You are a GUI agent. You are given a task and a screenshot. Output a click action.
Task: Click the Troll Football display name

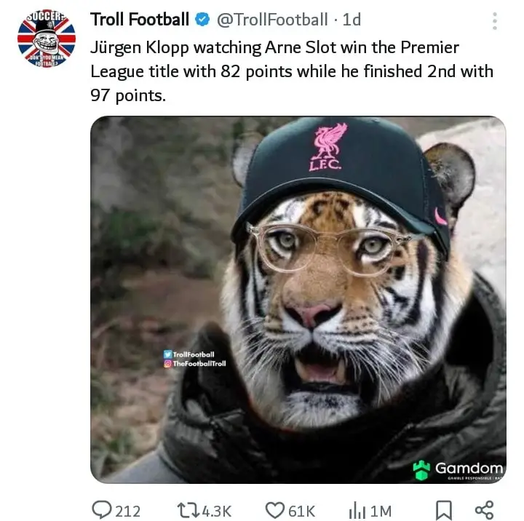pyautogui.click(x=140, y=20)
